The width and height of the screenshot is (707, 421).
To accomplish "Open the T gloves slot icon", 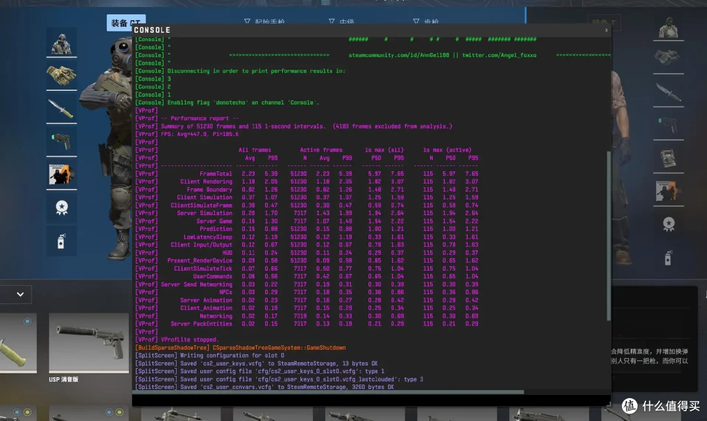I will [x=668, y=59].
